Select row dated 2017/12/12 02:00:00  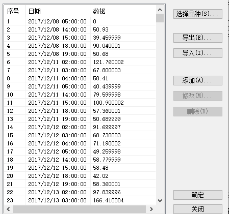pos(80,127)
